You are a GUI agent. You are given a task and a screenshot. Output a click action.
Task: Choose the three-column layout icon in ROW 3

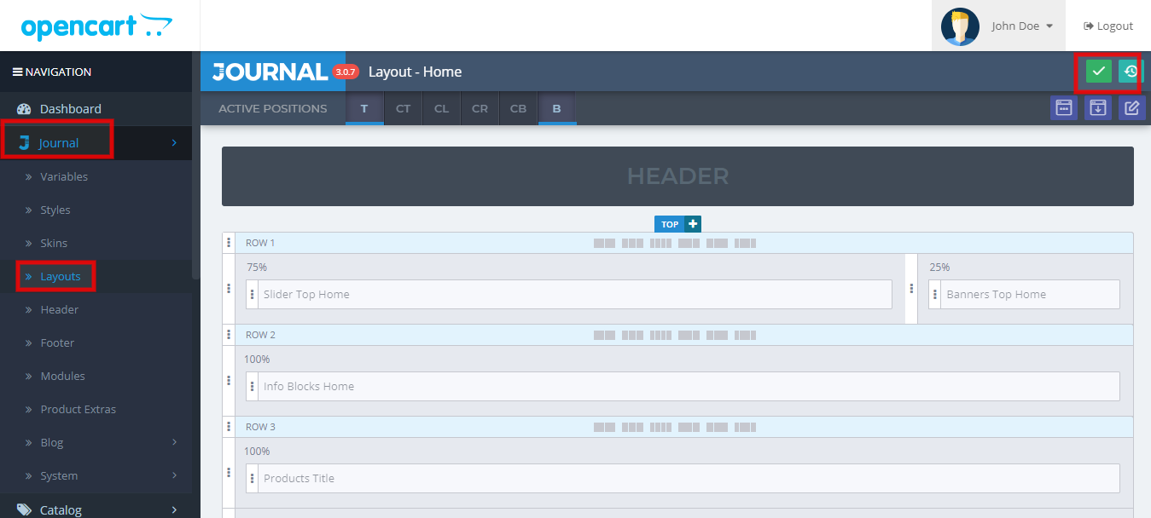[x=632, y=427]
